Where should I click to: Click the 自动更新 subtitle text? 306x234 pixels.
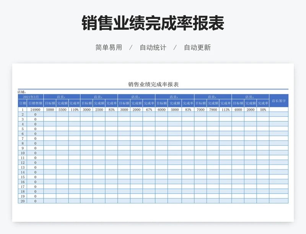[197, 47]
